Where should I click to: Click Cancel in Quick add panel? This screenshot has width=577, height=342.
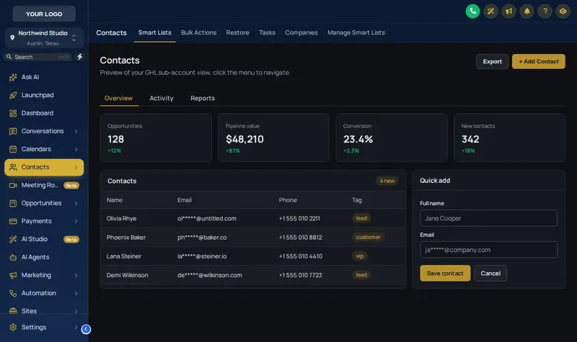[x=490, y=274]
